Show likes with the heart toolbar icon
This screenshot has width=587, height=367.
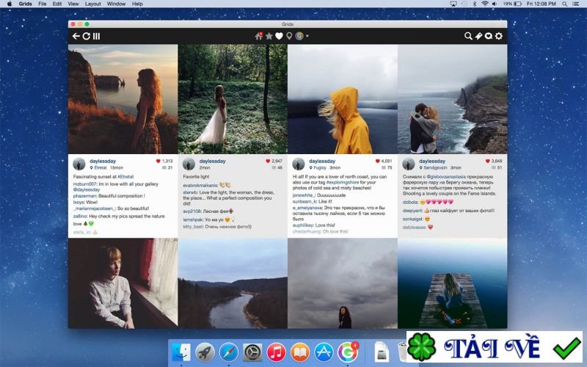pyautogui.click(x=279, y=36)
